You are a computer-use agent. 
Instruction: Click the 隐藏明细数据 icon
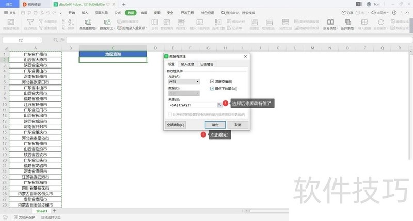(x=296, y=28)
